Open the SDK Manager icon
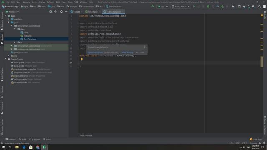Viewport: 267px width, 150px height. pyautogui.click(x=253, y=7)
